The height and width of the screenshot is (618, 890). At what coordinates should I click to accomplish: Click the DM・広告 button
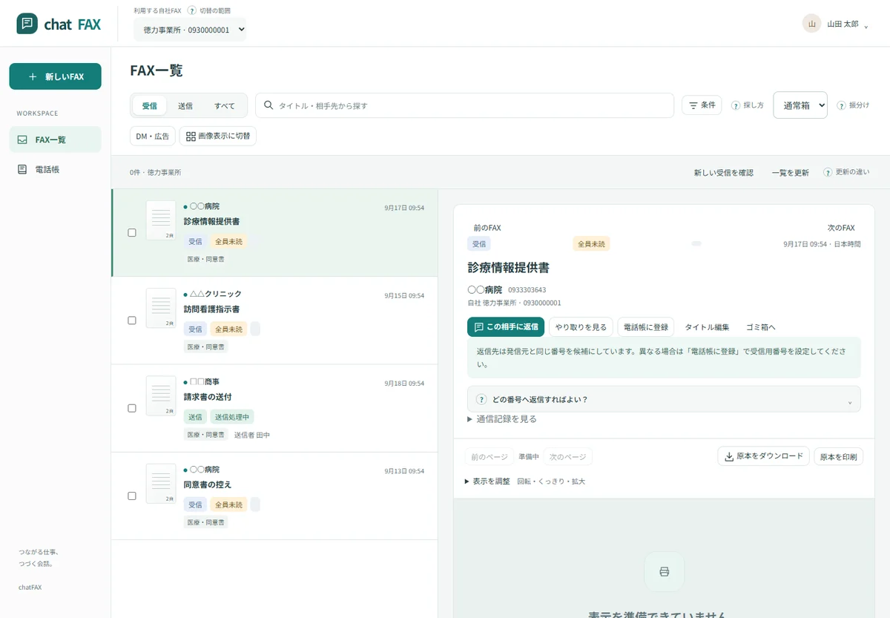tap(153, 137)
